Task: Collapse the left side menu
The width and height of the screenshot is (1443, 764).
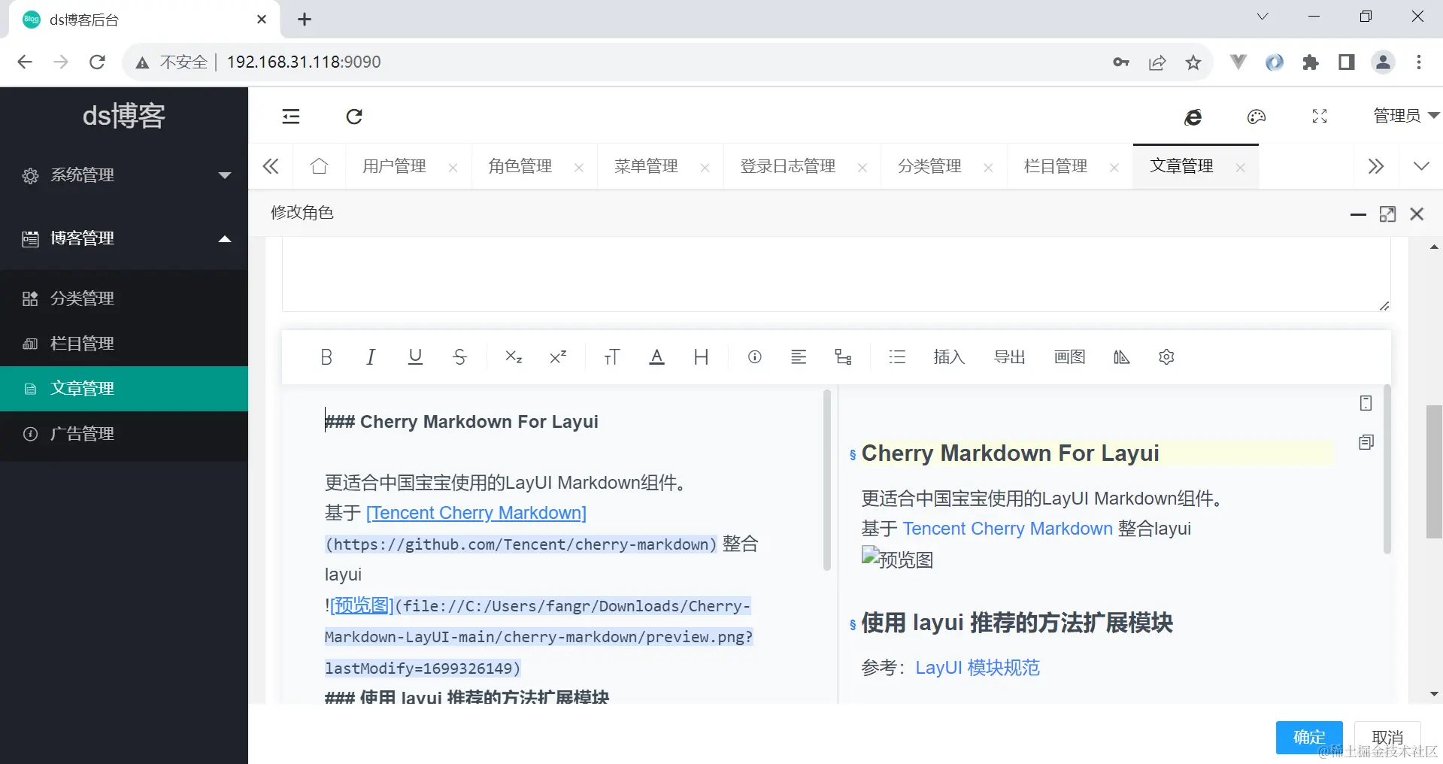Action: pos(291,117)
